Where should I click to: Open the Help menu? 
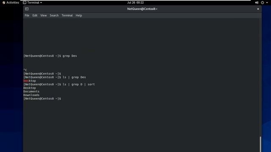click(79, 15)
